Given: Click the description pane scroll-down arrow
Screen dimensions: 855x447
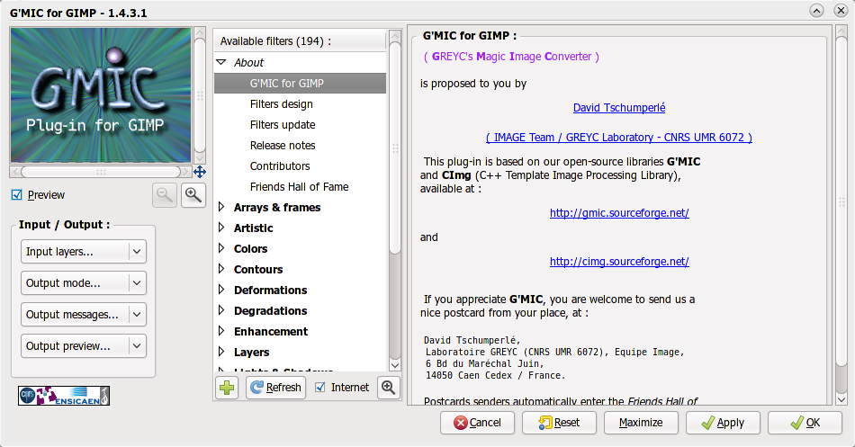Looking at the screenshot, I should [841, 399].
